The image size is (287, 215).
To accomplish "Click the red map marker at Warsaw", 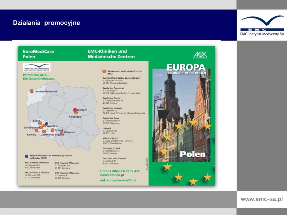I will pyautogui.click(x=75, y=109).
